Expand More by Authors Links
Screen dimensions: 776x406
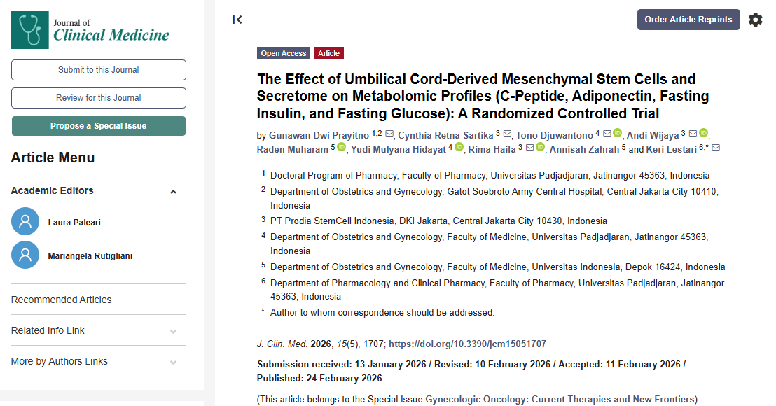173,363
